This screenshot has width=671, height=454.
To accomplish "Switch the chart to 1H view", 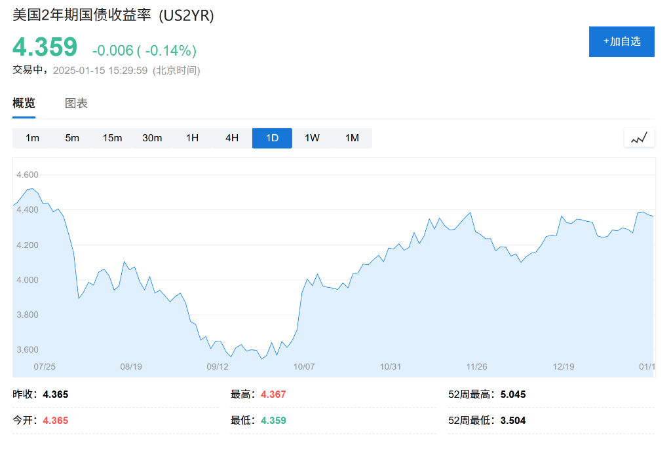I will pyautogui.click(x=192, y=138).
